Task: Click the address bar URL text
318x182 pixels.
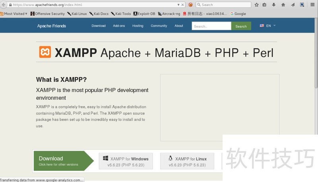Action: point(47,5)
